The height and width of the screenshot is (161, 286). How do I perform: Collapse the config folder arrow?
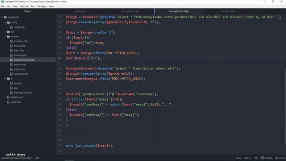(x=5, y=22)
